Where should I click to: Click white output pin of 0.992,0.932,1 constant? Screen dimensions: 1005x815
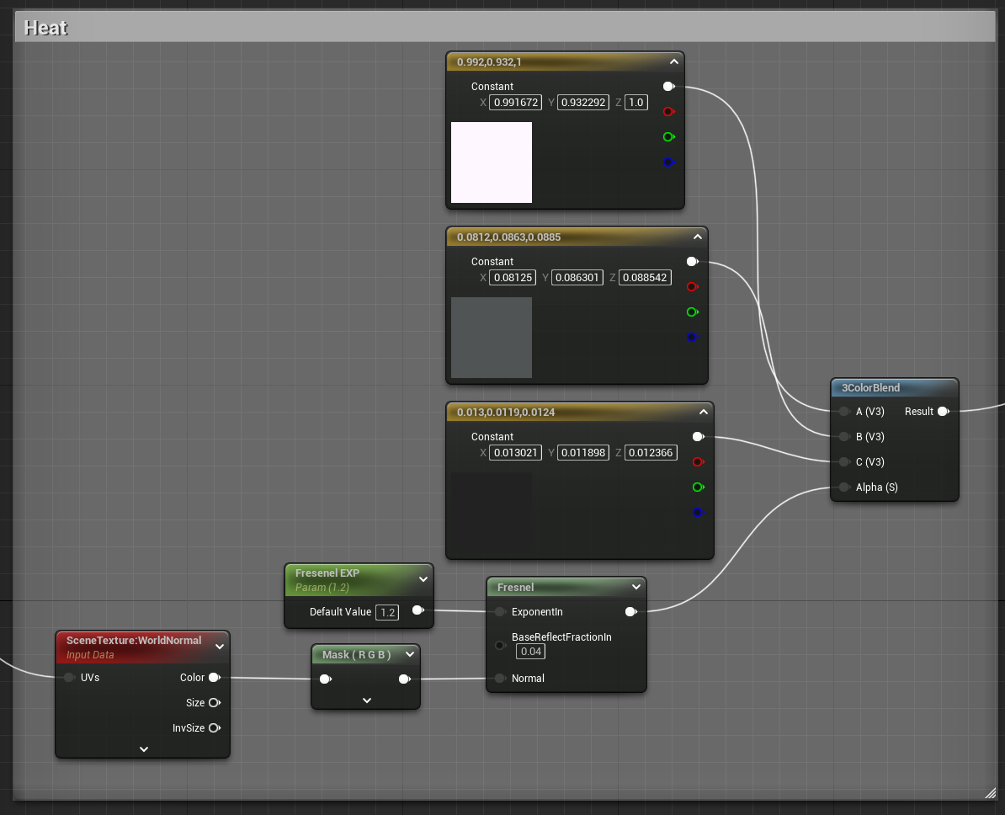pyautogui.click(x=668, y=86)
